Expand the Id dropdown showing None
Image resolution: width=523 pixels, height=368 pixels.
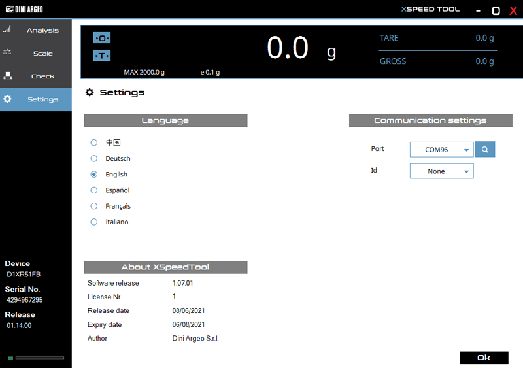click(441, 171)
